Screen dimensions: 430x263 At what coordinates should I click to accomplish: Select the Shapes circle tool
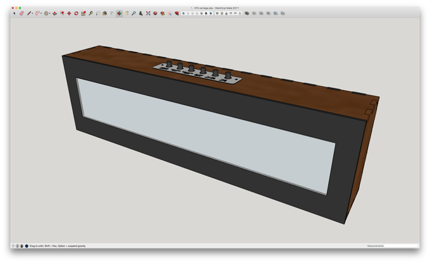[x=46, y=13]
